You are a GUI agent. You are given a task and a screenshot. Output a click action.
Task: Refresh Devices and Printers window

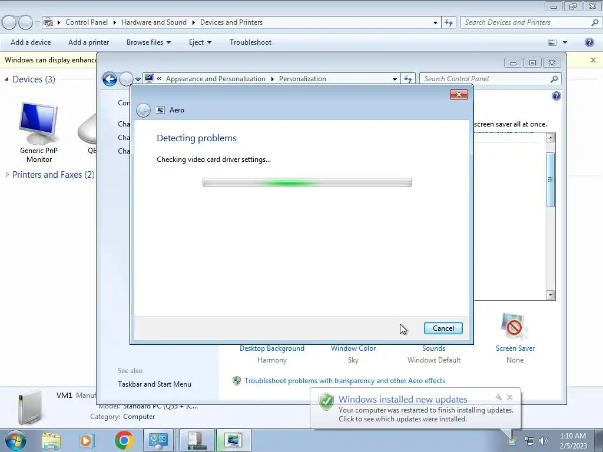(x=449, y=23)
